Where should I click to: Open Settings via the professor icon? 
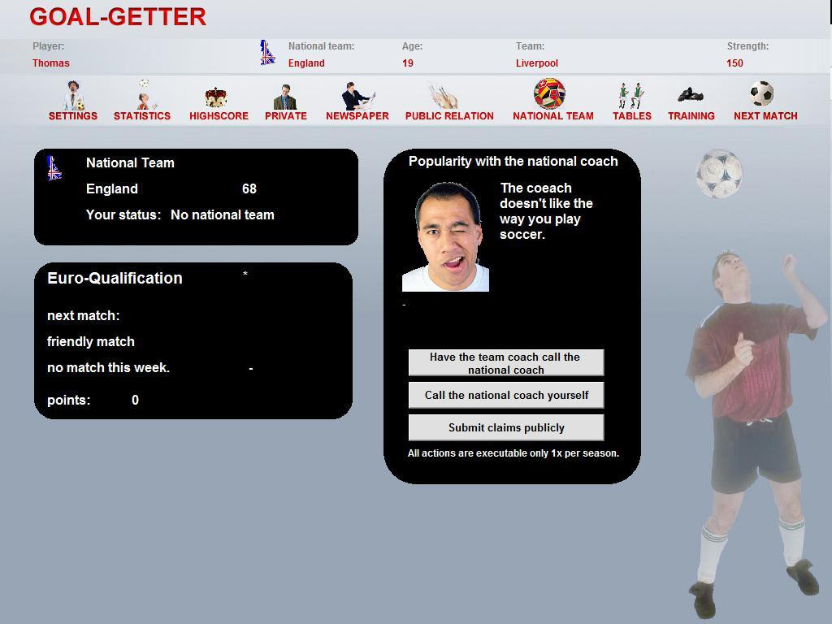click(73, 95)
